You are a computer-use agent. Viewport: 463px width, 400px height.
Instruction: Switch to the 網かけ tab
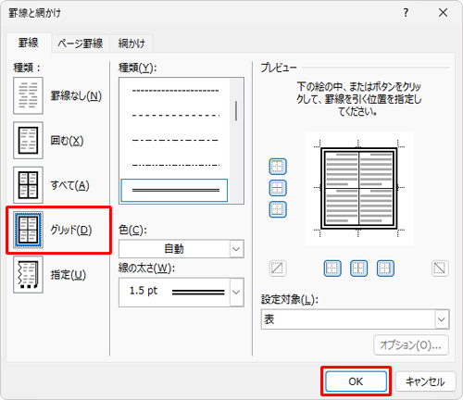tap(131, 44)
